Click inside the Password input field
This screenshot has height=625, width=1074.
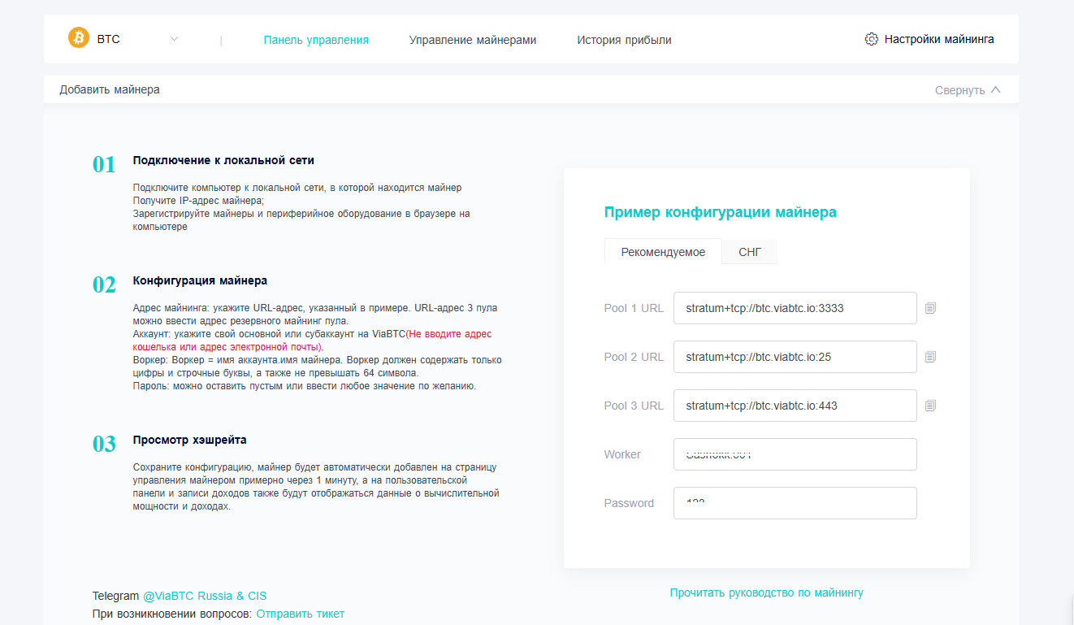tap(795, 502)
